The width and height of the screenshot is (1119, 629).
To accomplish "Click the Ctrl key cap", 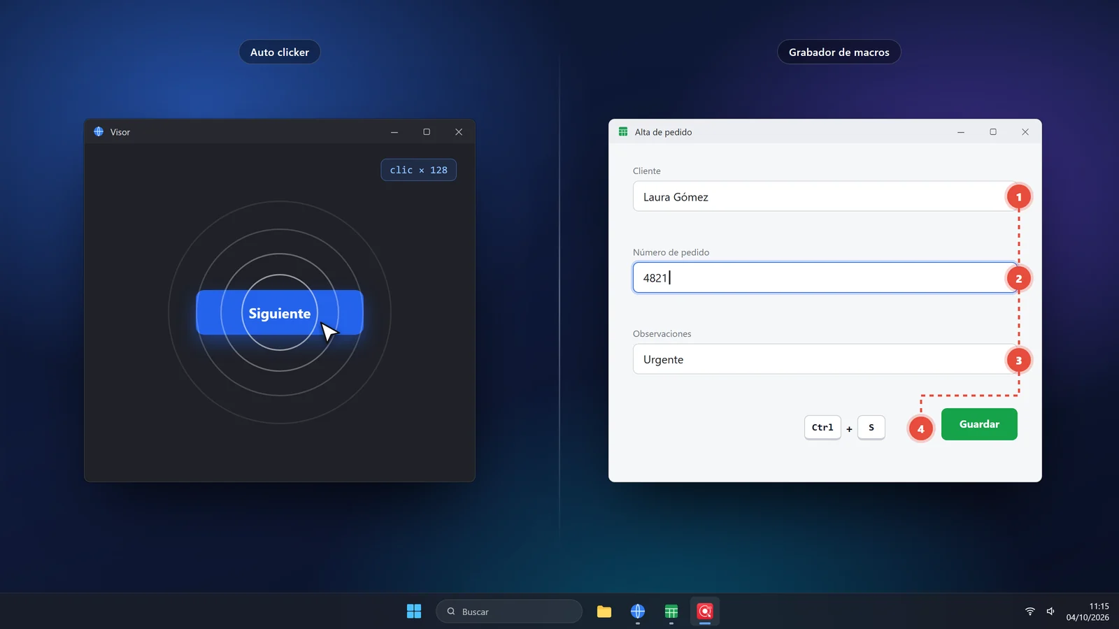I will coord(822,427).
